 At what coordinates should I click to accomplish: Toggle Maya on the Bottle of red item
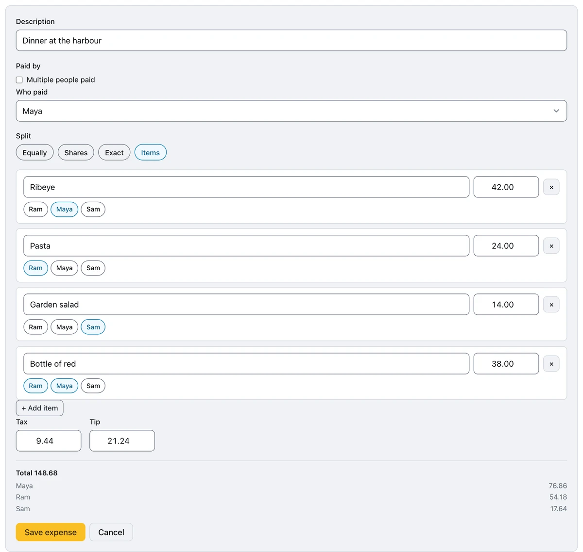coord(64,386)
